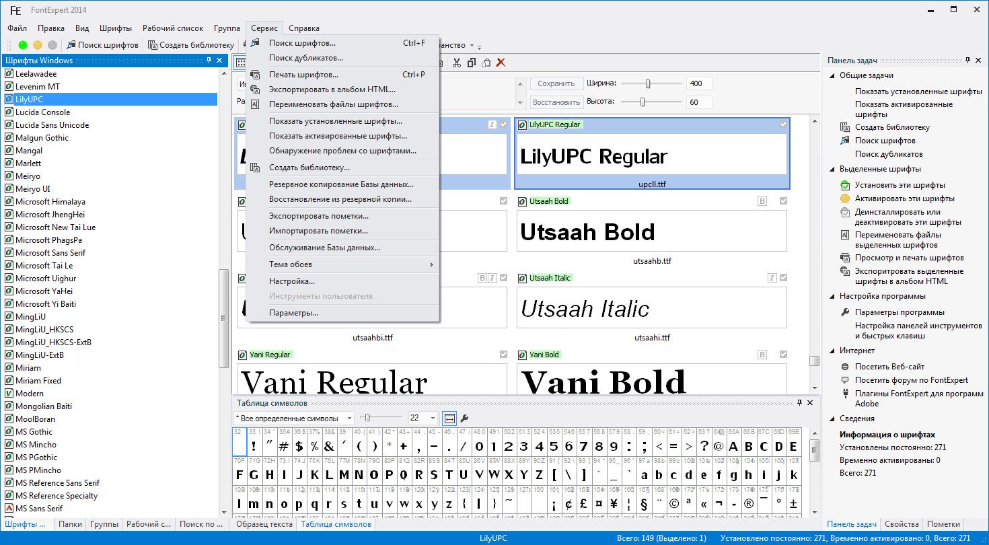Screen dimensions: 989x545
Task: Pin the Таблица символов panel
Action: (799, 402)
